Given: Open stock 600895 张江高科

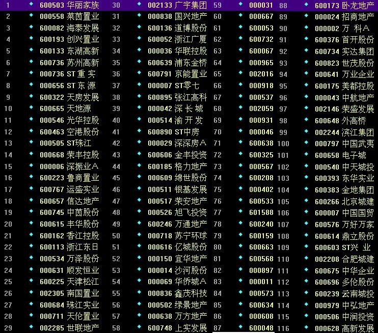Looking at the screenshot, I should click(177, 97).
